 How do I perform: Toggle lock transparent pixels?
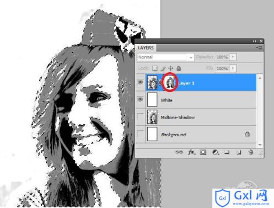pos(155,68)
